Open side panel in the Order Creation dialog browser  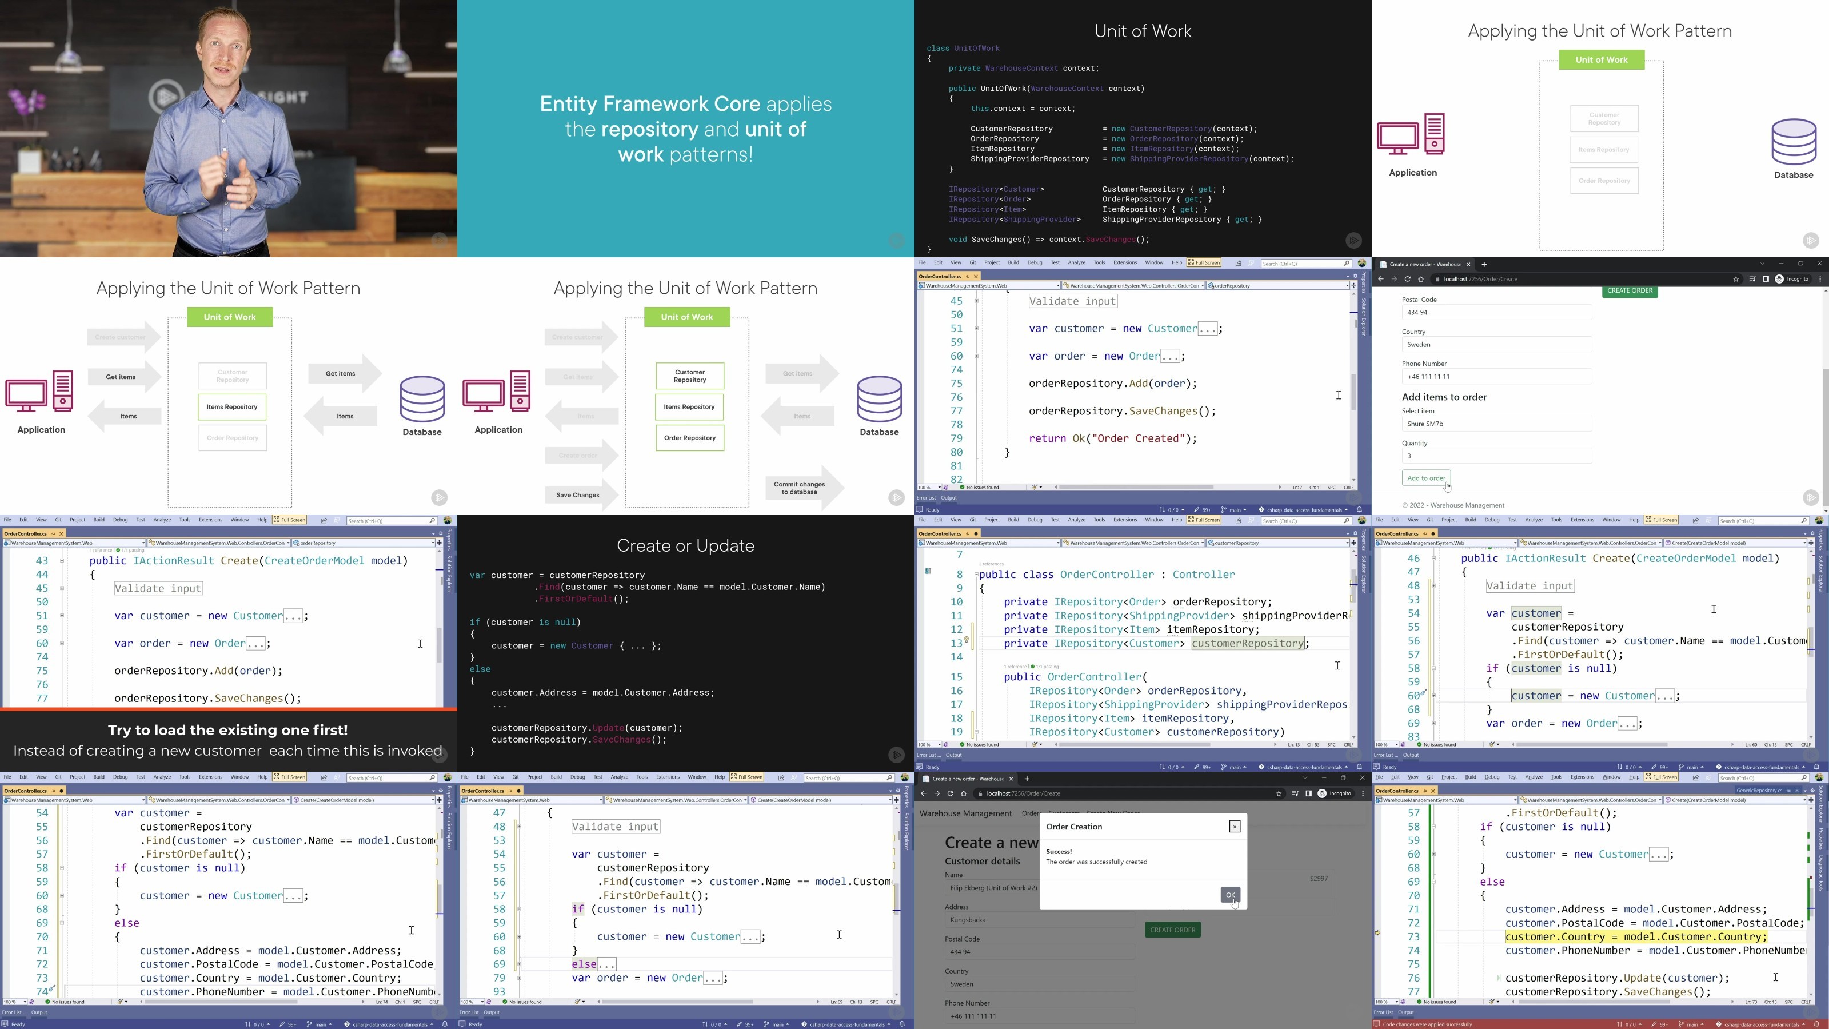(1308, 793)
